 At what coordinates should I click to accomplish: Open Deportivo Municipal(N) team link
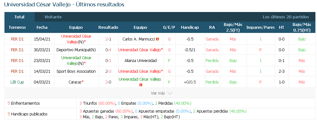[76, 50]
